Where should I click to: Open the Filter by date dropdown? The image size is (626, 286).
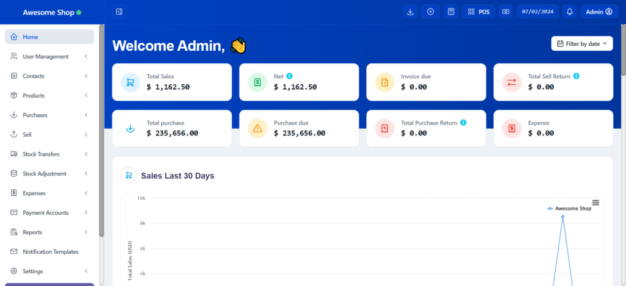[x=582, y=43]
